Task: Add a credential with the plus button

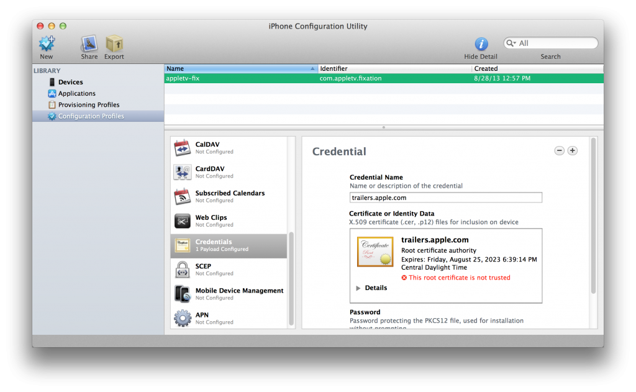Action: pyautogui.click(x=573, y=150)
